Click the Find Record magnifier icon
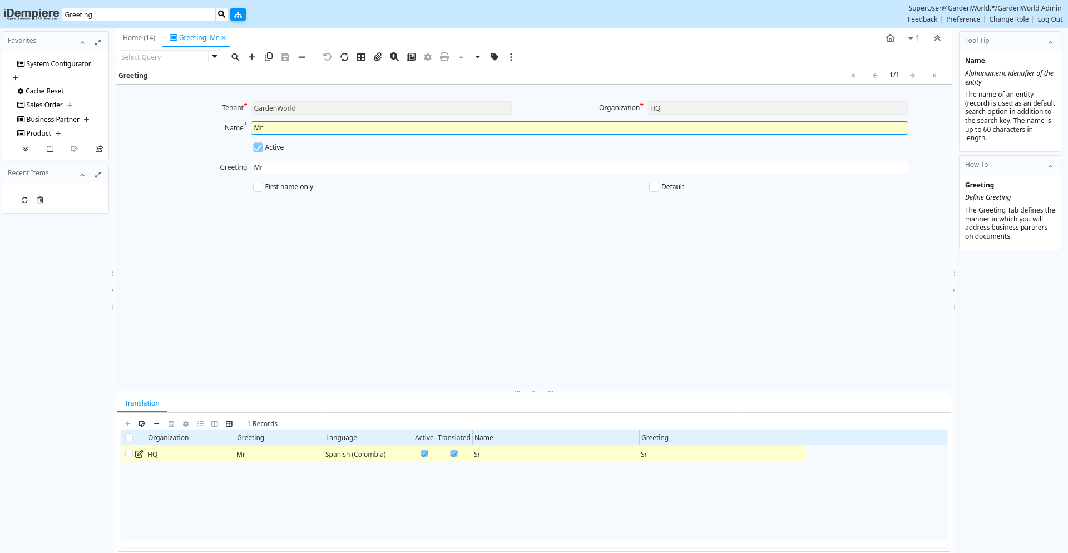This screenshot has height=553, width=1068. (235, 57)
